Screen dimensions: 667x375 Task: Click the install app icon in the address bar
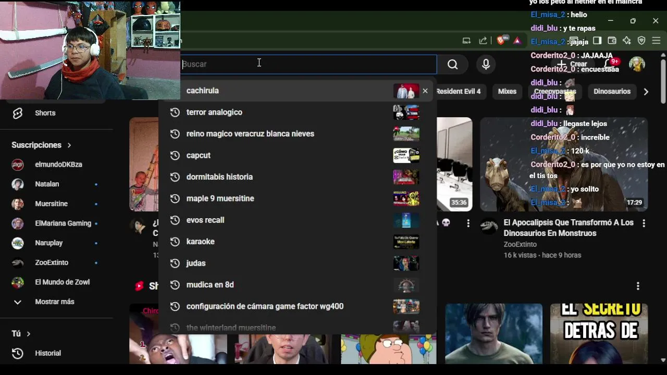[x=466, y=41]
